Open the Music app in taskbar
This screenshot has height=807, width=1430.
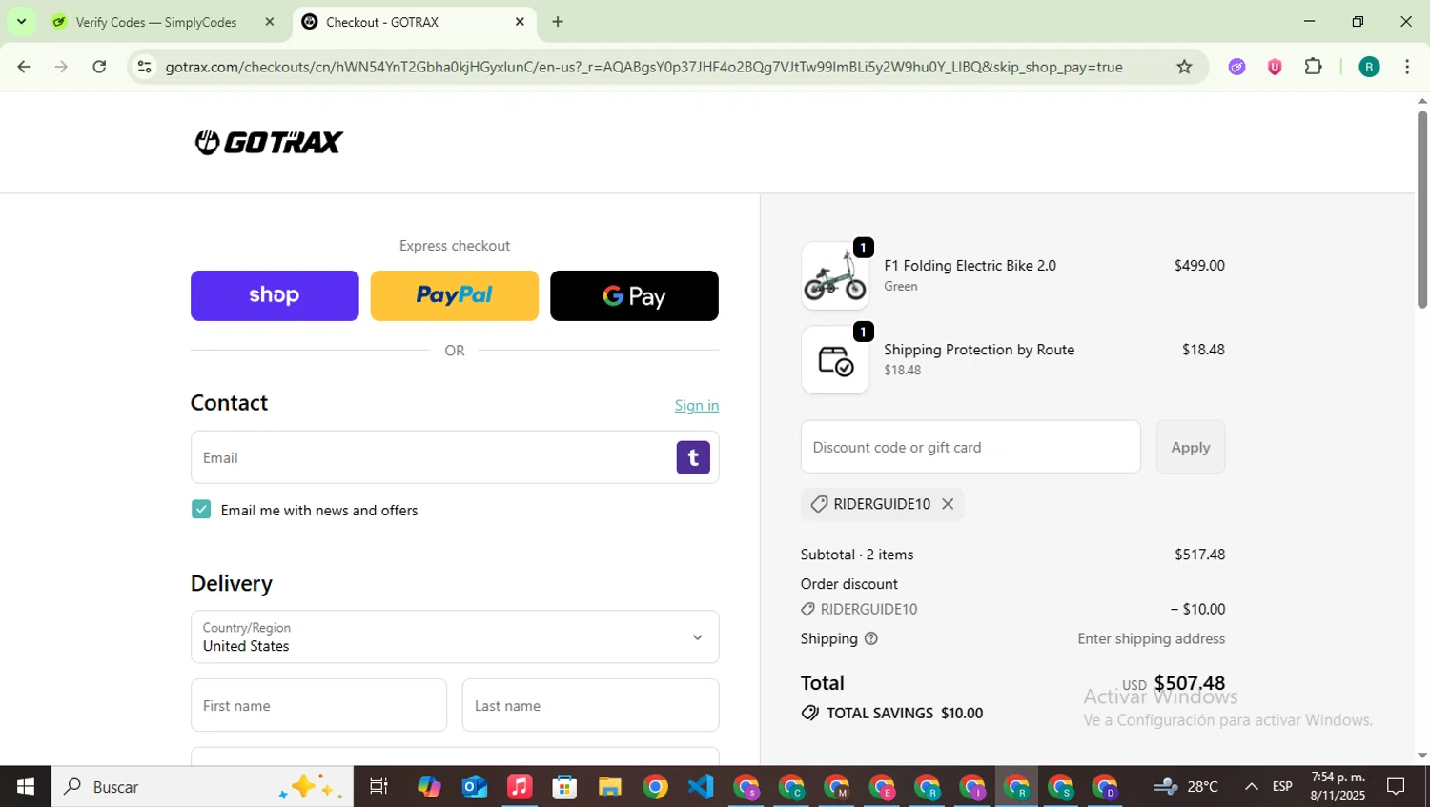point(520,787)
